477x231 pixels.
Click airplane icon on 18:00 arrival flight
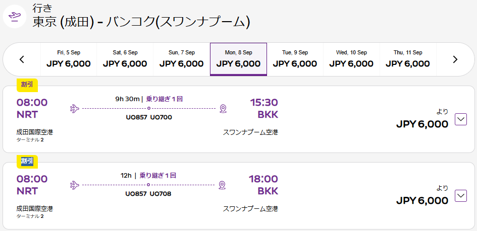tap(75, 185)
